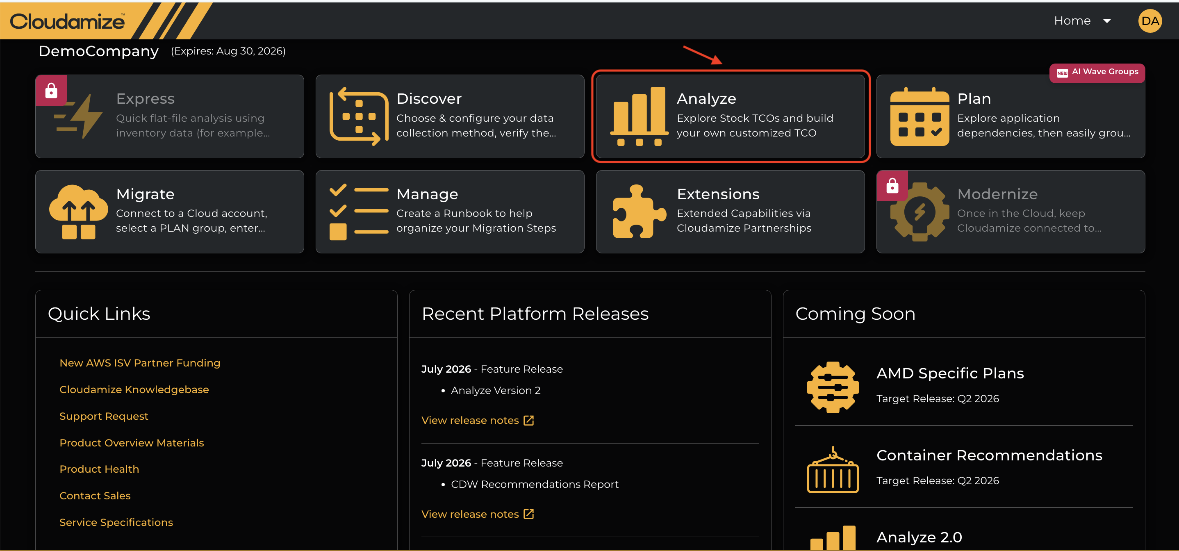Select the Container Recommendations heading
This screenshot has width=1179, height=551.
[x=989, y=455]
